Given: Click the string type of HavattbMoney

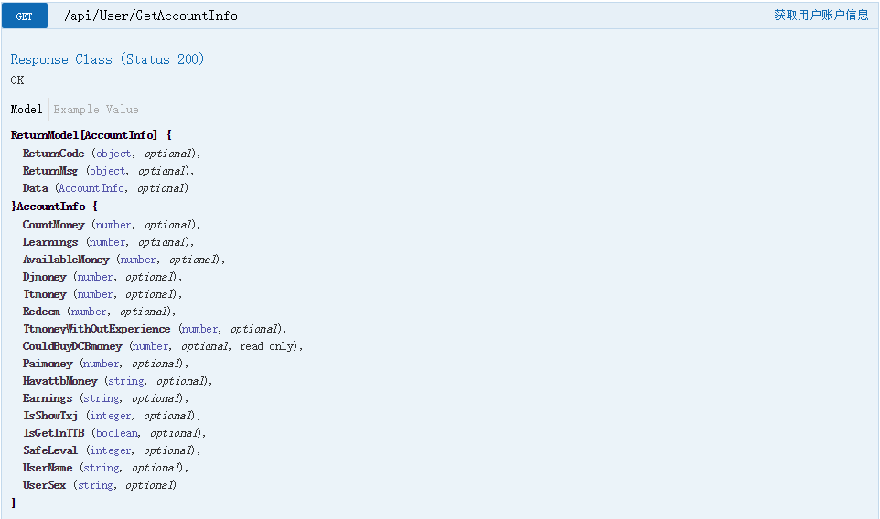Looking at the screenshot, I should (x=126, y=381).
